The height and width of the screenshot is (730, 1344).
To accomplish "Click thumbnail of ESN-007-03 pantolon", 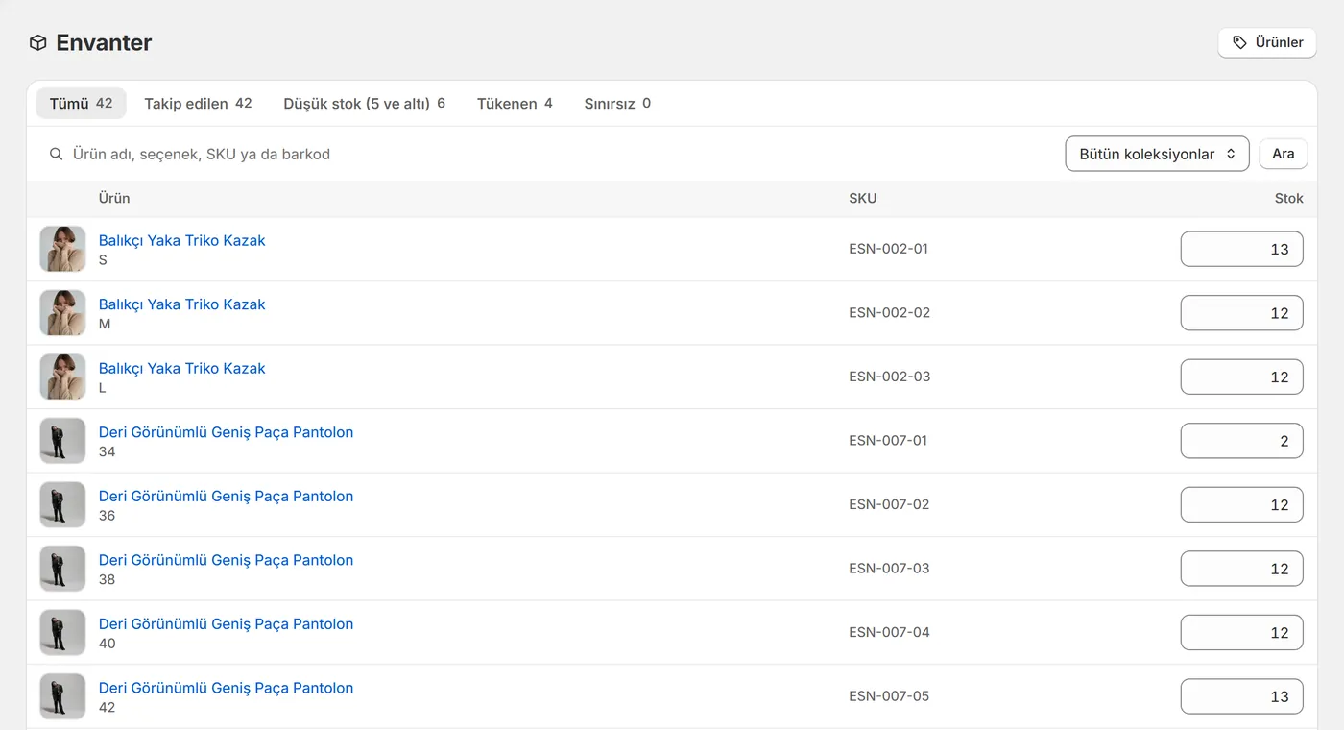I will tap(62, 569).
